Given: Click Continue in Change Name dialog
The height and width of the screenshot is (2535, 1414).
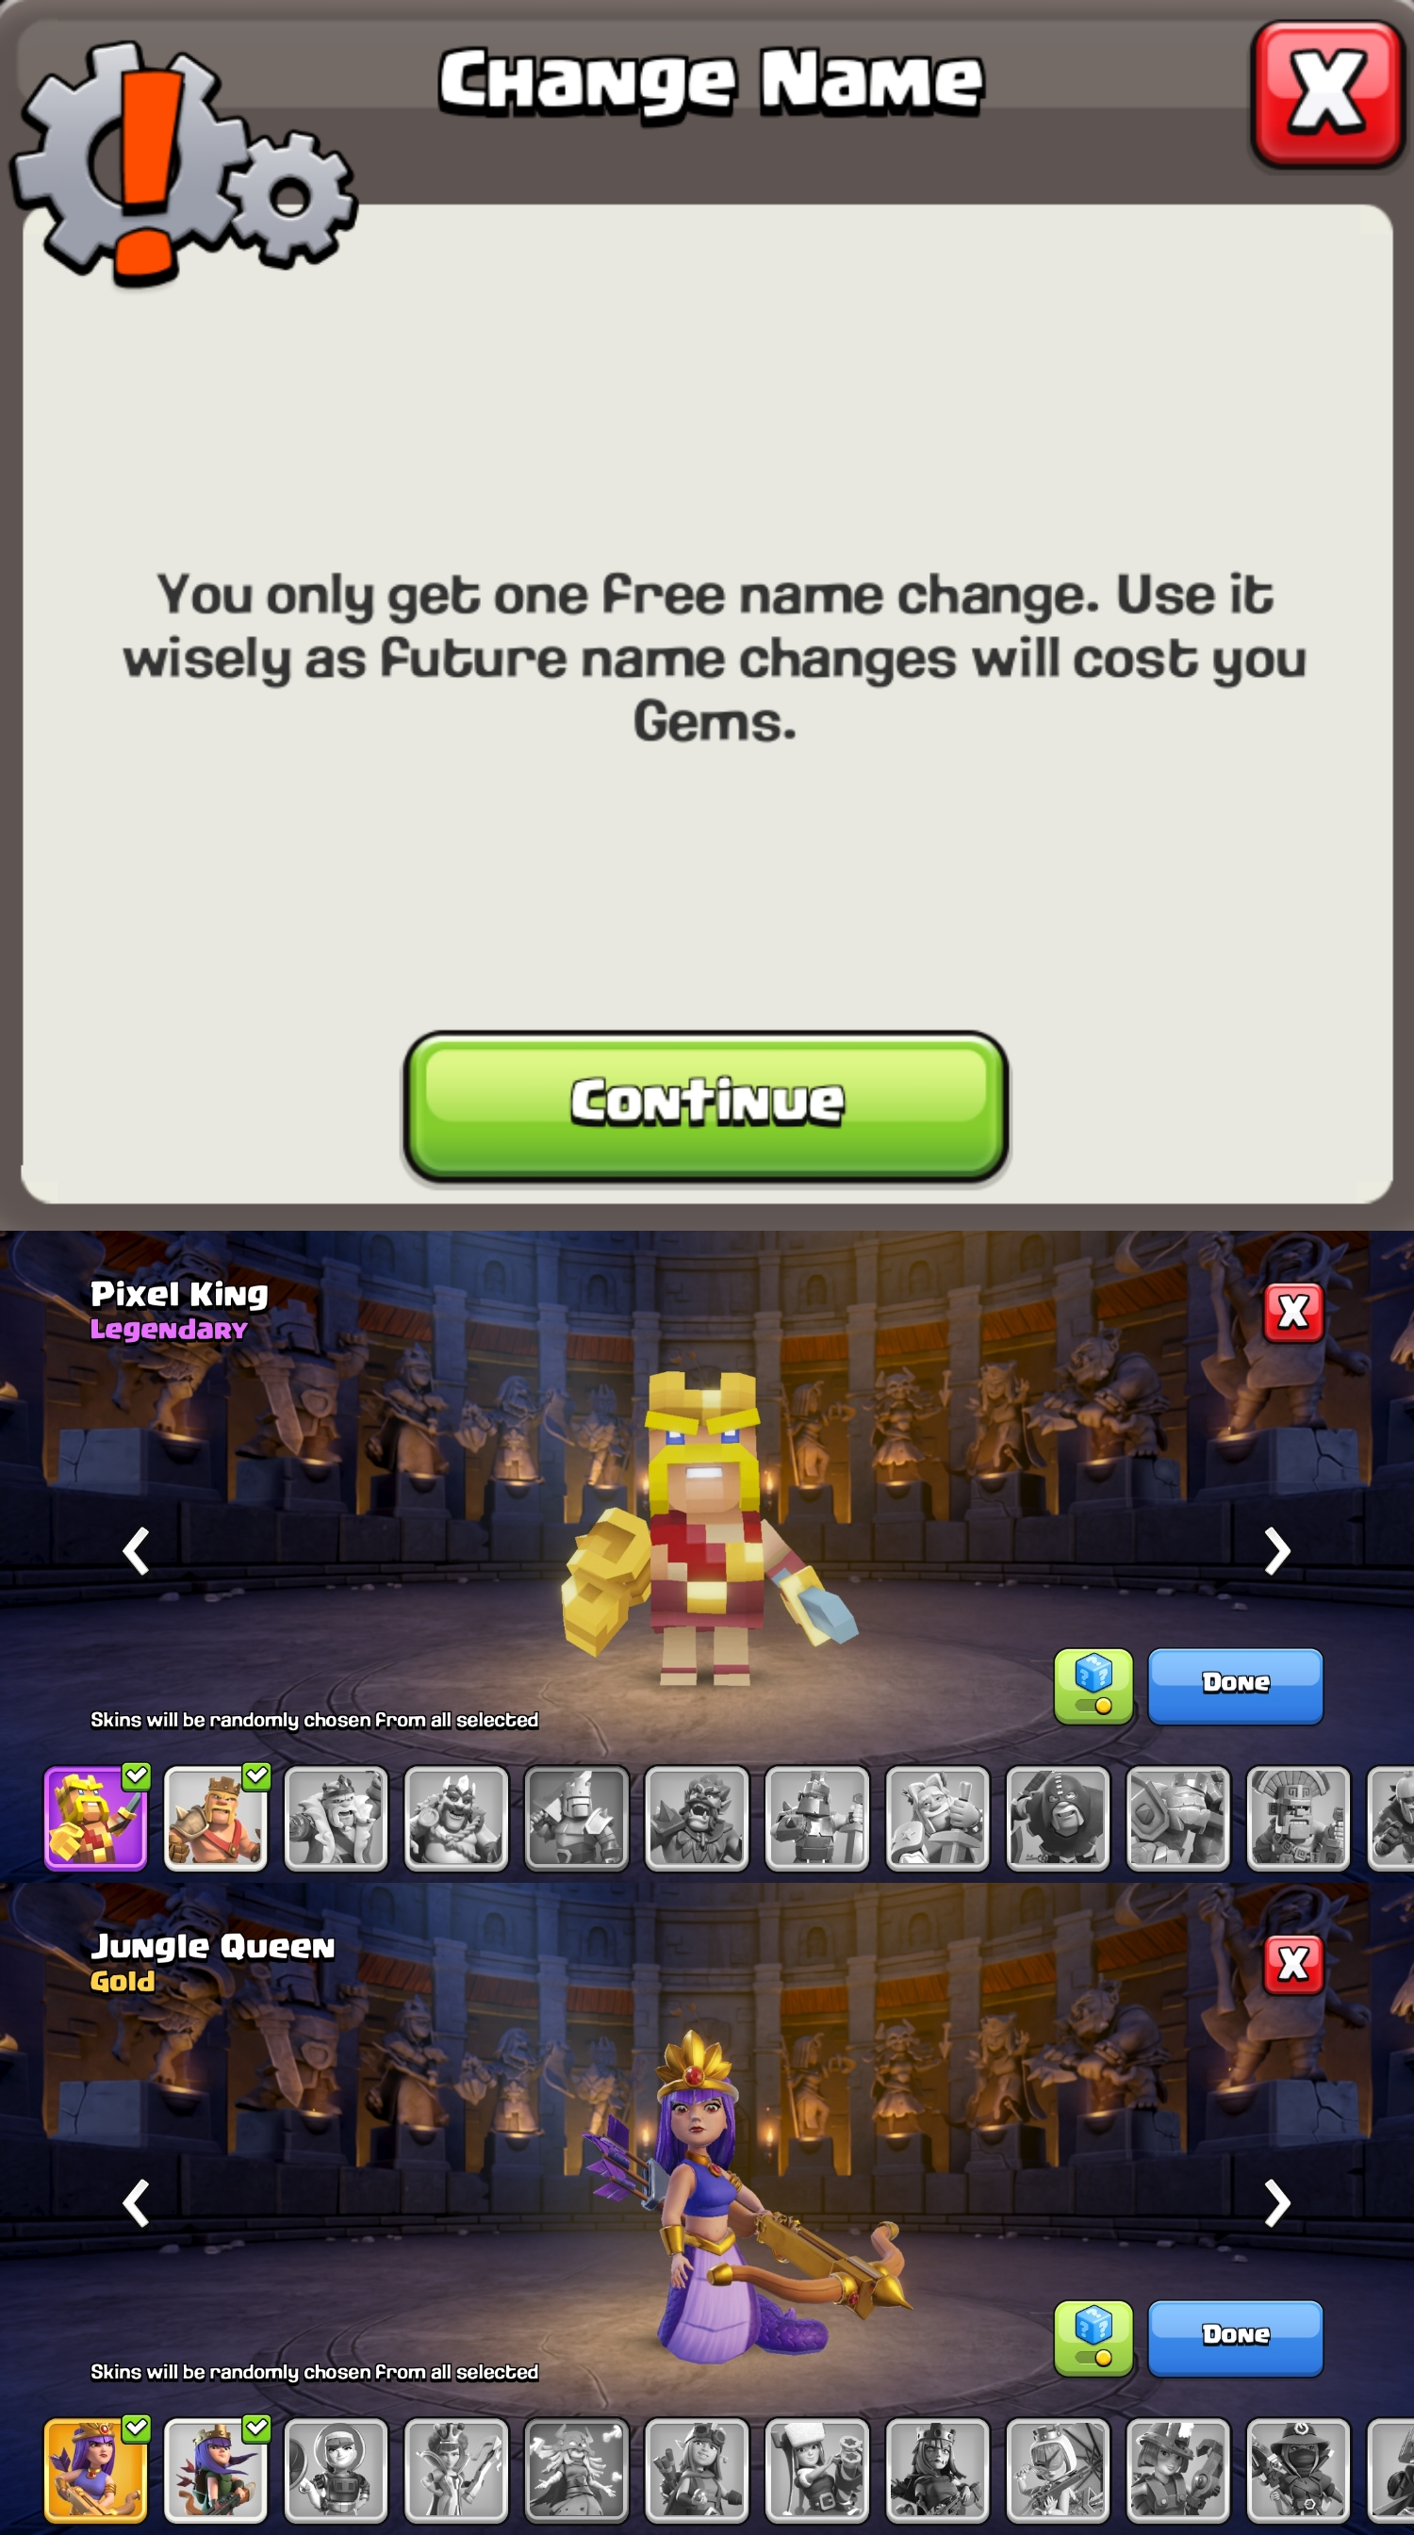Looking at the screenshot, I should click(706, 1106).
